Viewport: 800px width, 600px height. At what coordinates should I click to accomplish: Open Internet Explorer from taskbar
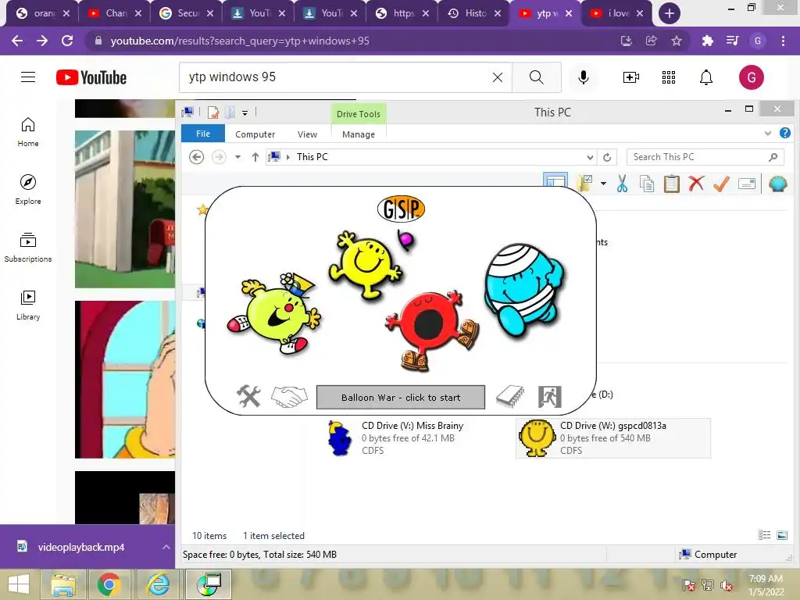click(x=159, y=584)
